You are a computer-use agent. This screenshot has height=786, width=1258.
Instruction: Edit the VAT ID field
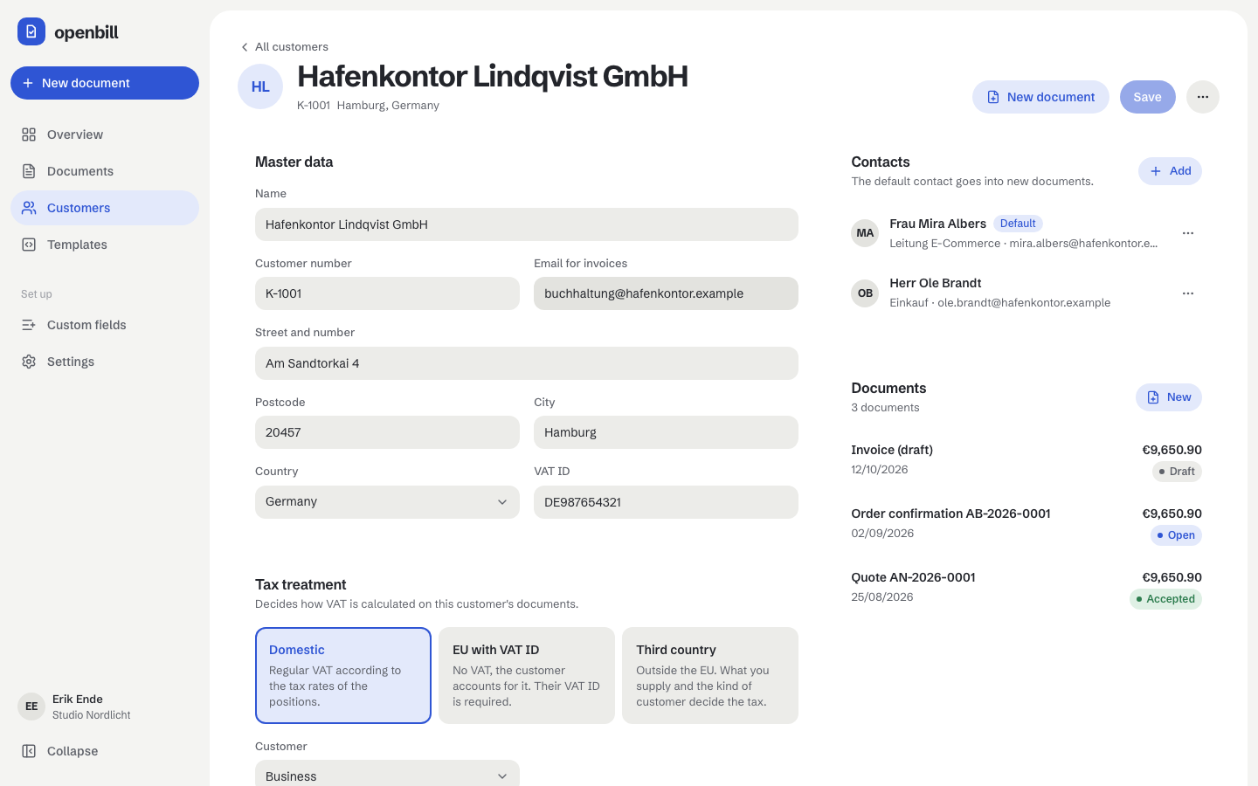pos(666,502)
